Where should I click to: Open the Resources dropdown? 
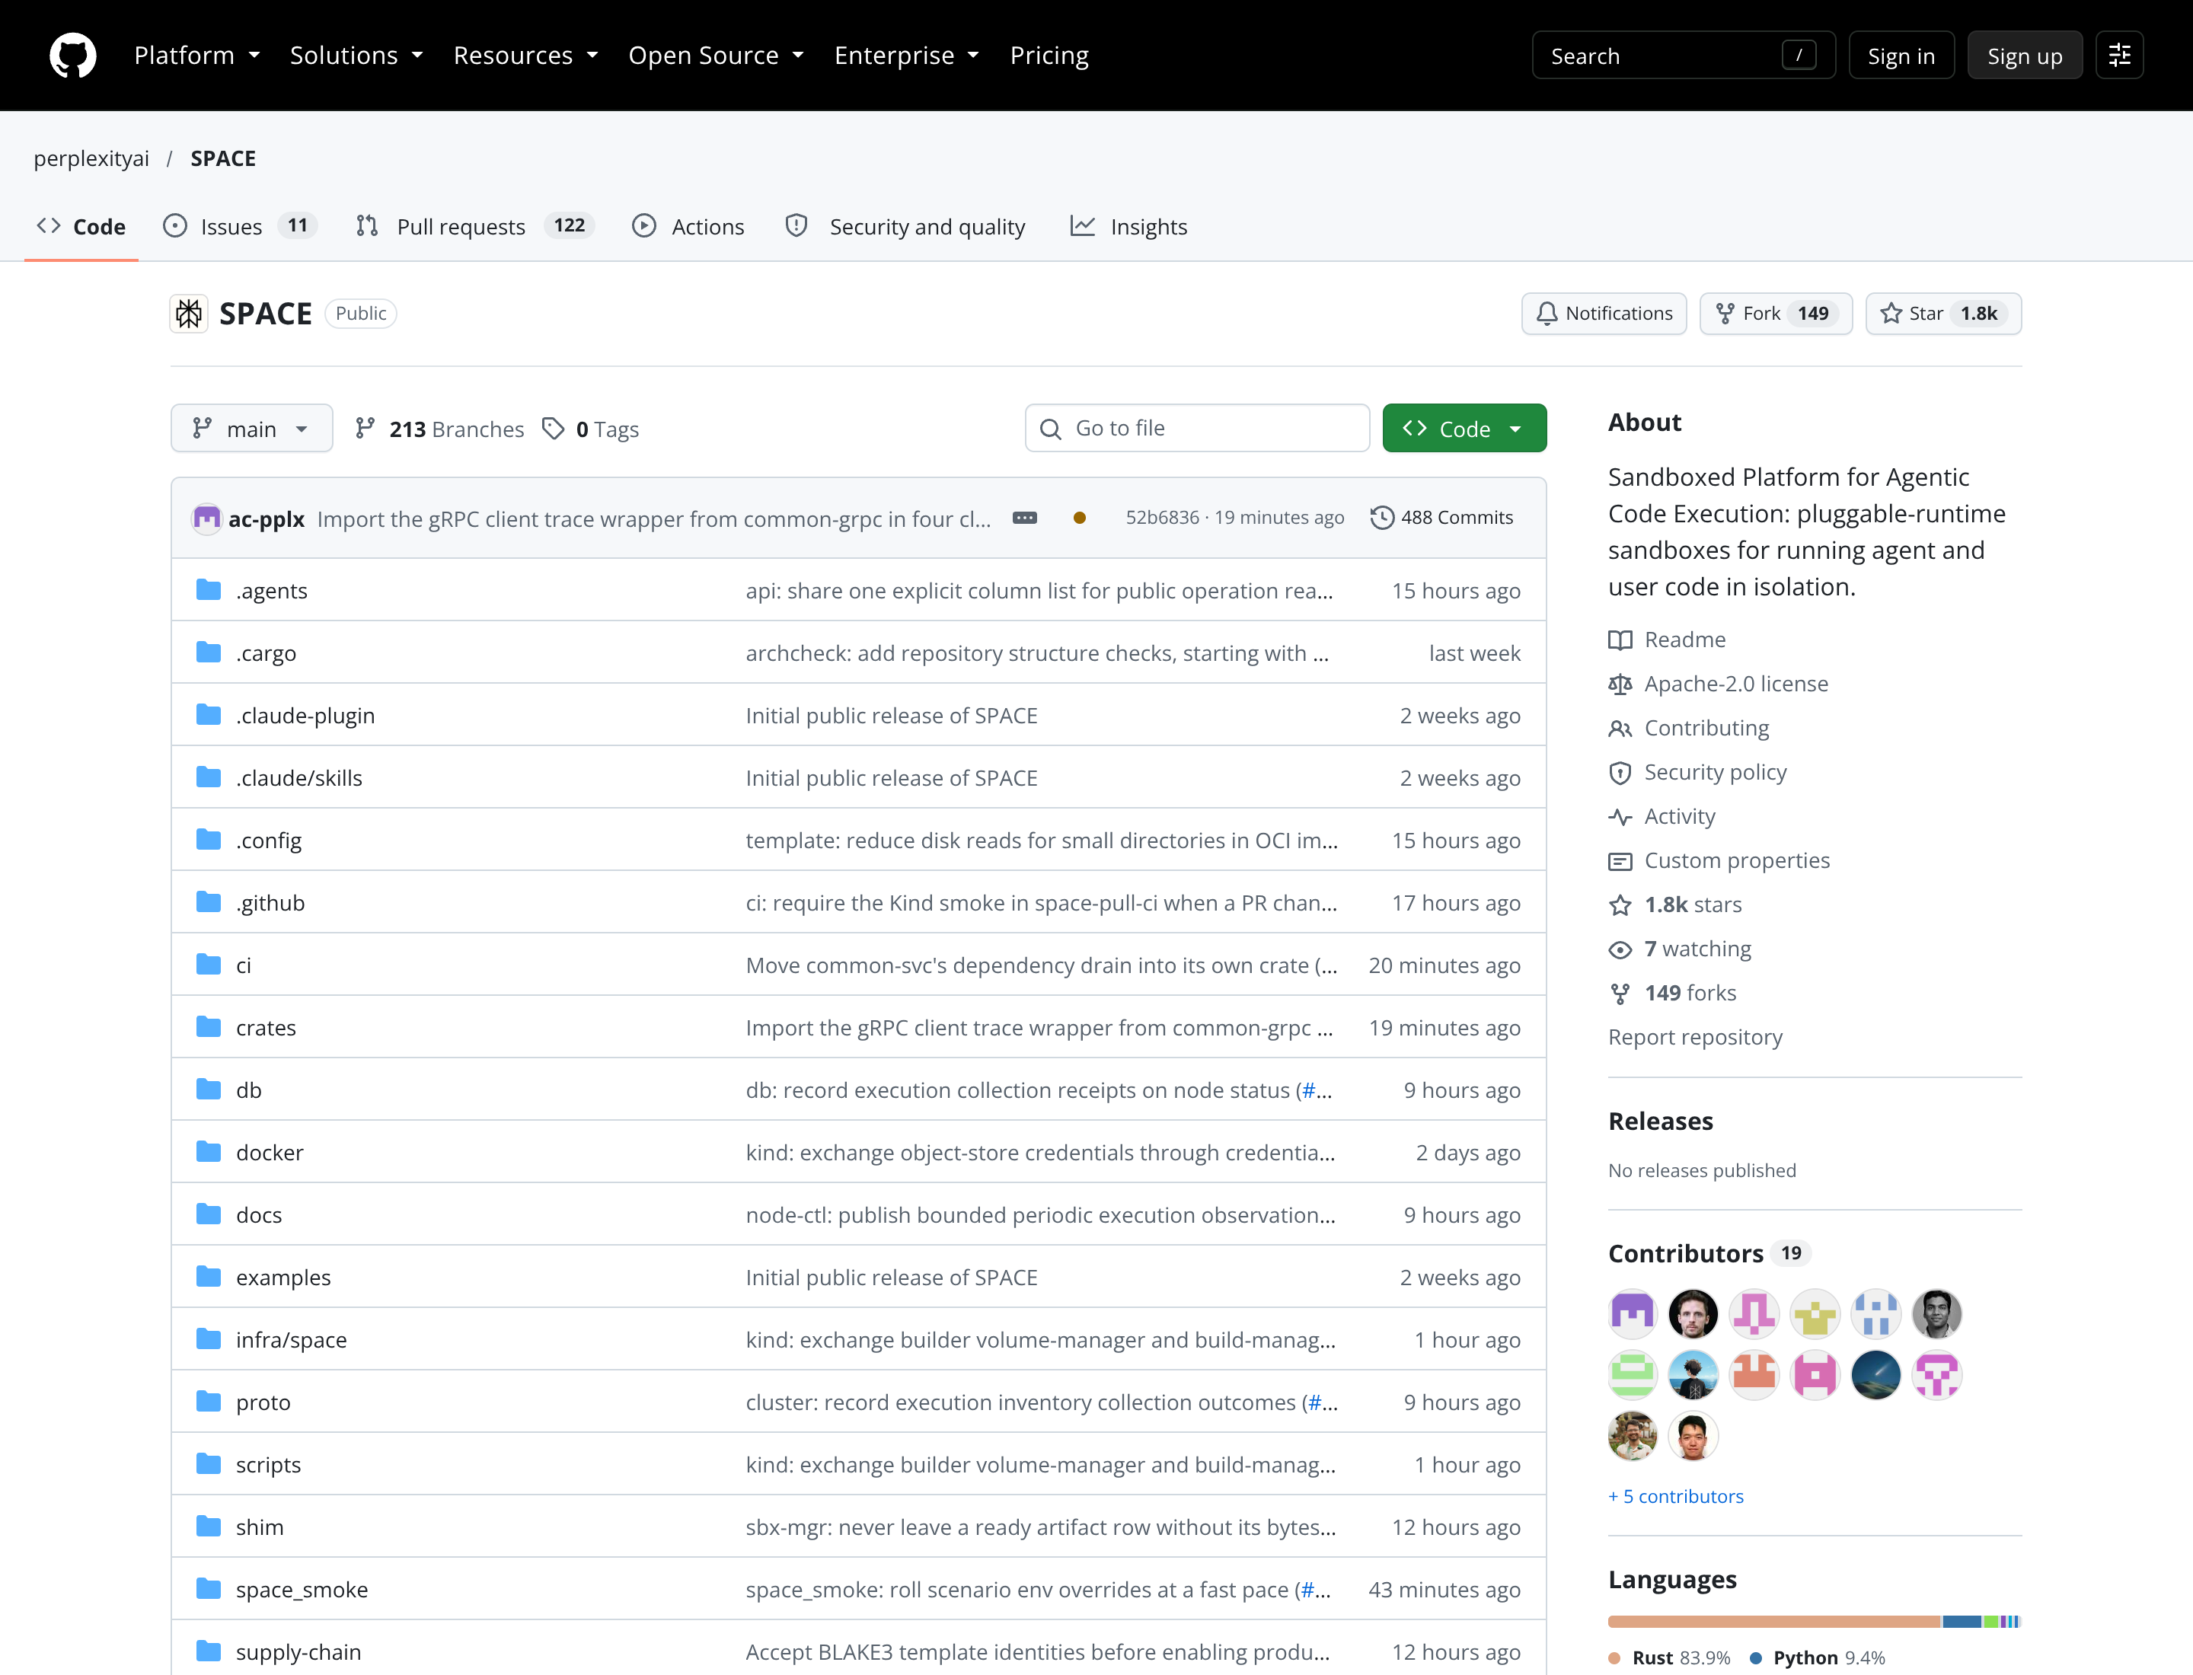click(x=525, y=55)
